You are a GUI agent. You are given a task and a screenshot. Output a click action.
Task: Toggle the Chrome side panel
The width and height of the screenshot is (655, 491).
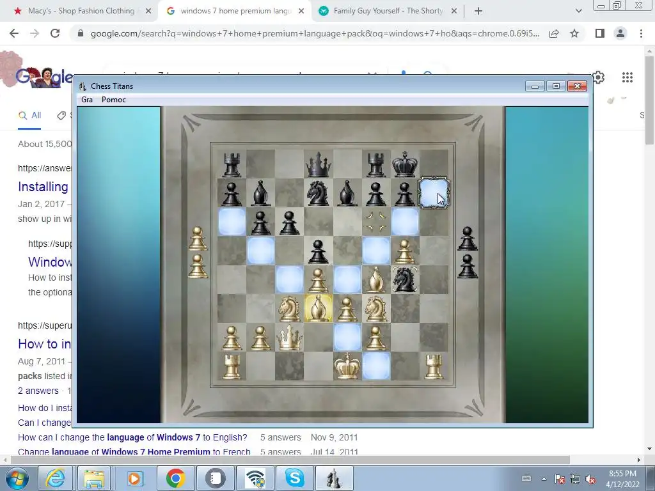click(x=600, y=33)
